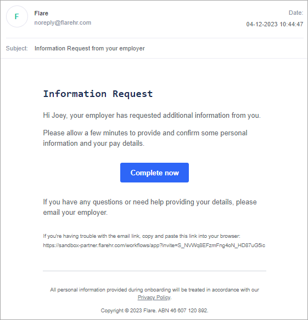
Task: Click the Information Request heading
Action: [x=98, y=94]
